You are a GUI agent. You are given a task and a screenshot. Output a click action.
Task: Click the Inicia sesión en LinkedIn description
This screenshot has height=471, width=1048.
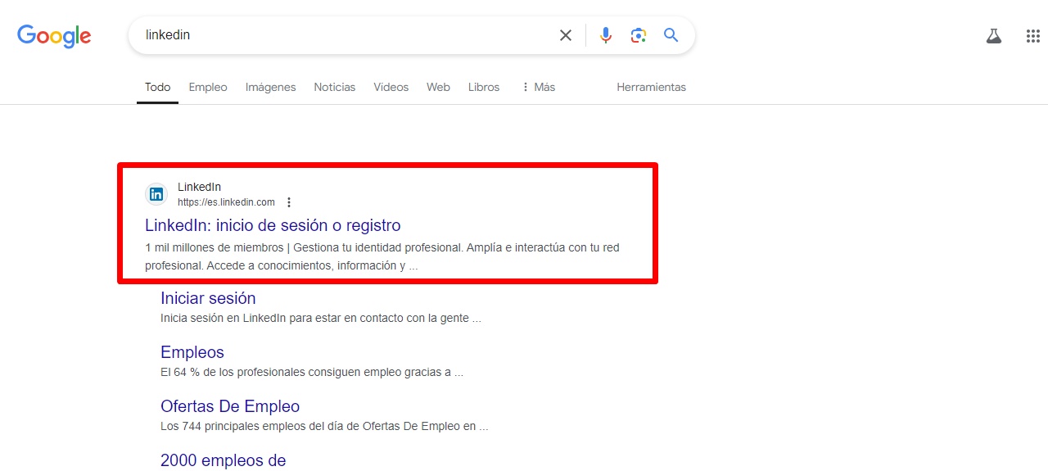(321, 318)
